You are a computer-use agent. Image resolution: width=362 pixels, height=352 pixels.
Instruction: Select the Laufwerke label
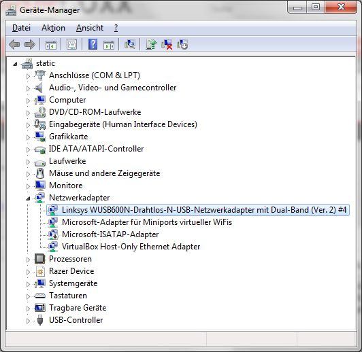click(x=67, y=161)
